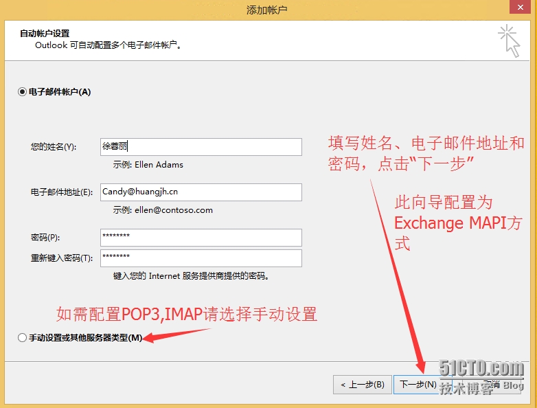The height and width of the screenshot is (408, 537).
Task: Click into the 密码(P) password field
Action: pos(201,237)
